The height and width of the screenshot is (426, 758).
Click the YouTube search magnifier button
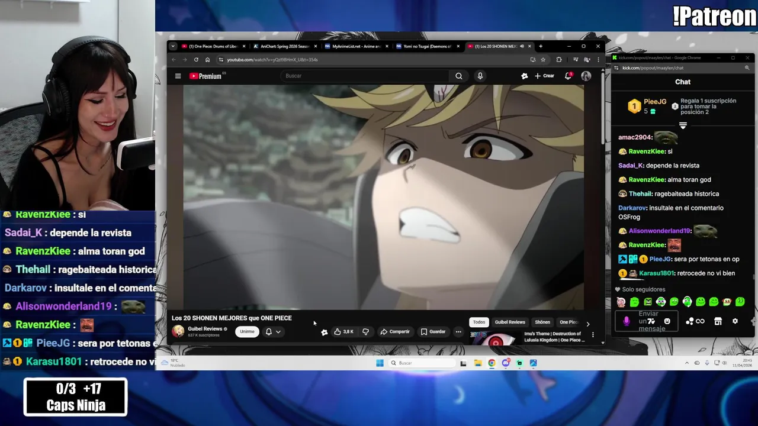pos(458,76)
